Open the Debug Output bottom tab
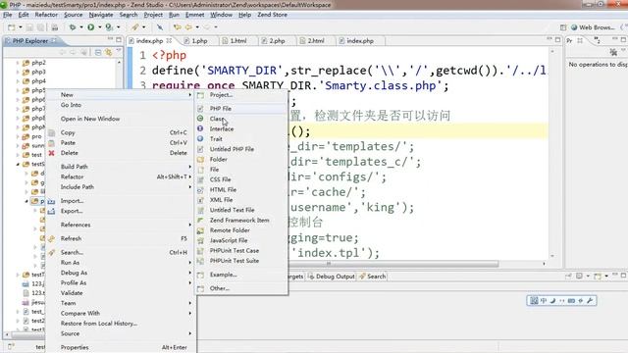 pyautogui.click(x=332, y=277)
